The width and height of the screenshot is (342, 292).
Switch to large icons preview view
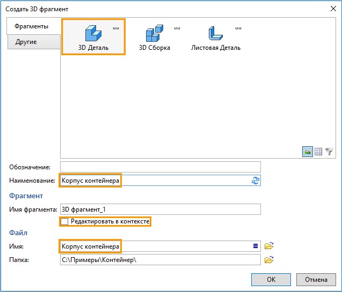308,152
